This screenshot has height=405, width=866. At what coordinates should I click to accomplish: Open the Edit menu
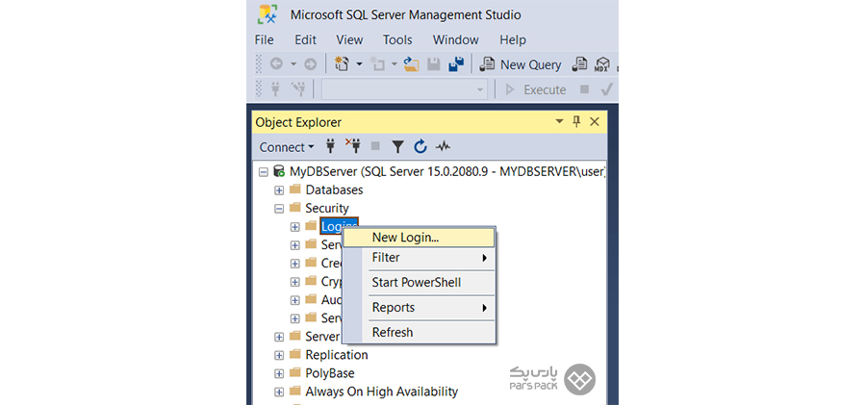[x=305, y=39]
